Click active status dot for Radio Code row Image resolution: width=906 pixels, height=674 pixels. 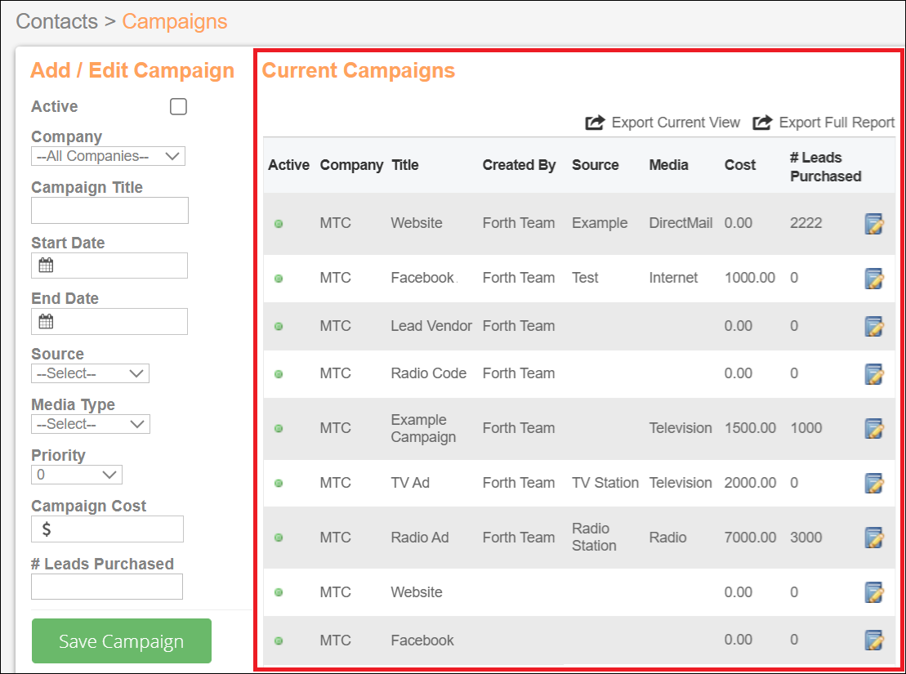pyautogui.click(x=279, y=374)
